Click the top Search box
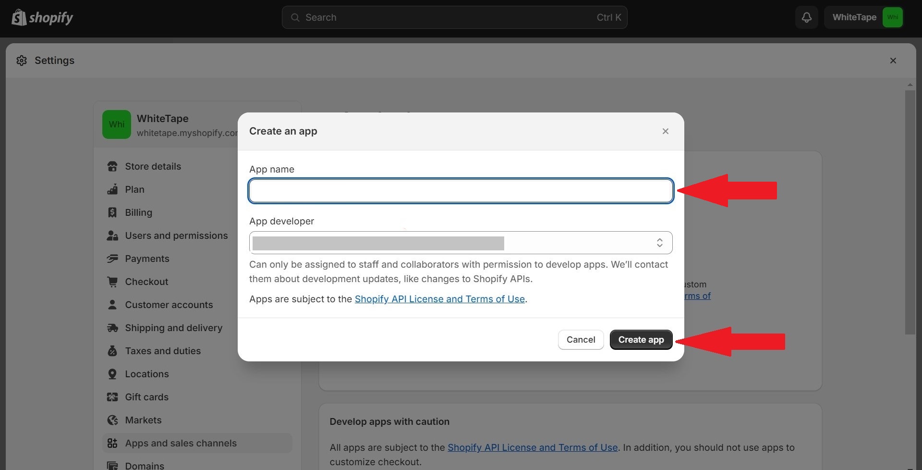This screenshot has height=470, width=922. (x=454, y=17)
